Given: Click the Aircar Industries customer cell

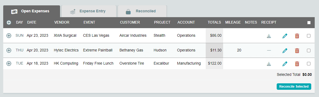Looking at the screenshot, I should click(x=133, y=36).
